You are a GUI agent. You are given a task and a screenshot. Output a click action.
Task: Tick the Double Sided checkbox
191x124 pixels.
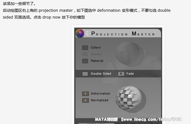85,74
